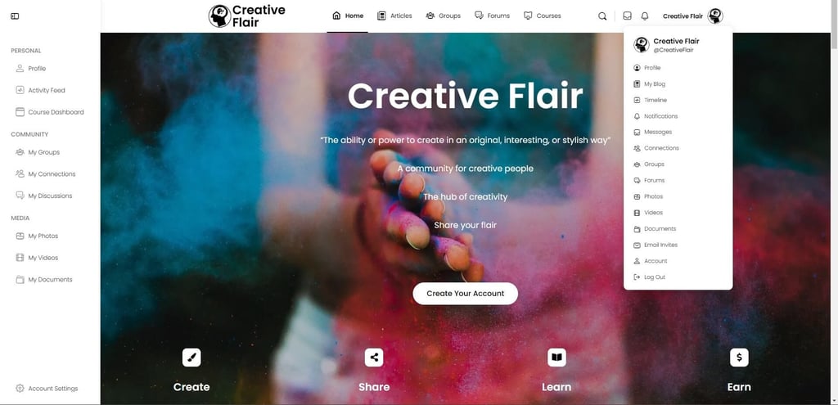The height and width of the screenshot is (405, 838).
Task: Click the Create paintbrush icon
Action: 191,358
